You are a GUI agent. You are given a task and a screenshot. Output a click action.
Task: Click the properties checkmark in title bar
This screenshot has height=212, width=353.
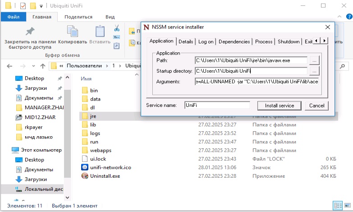point(23,6)
